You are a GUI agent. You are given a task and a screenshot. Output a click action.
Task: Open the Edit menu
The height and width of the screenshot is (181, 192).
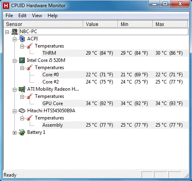point(22,16)
